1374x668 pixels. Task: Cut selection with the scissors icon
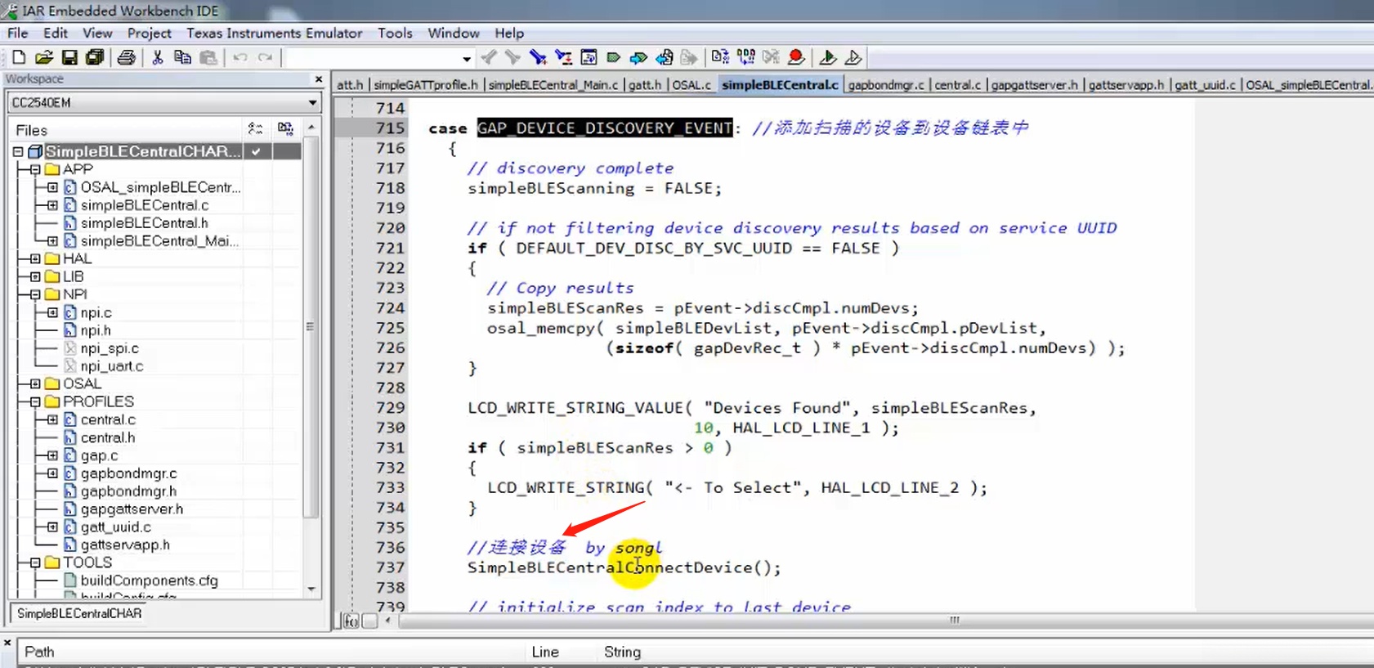158,57
